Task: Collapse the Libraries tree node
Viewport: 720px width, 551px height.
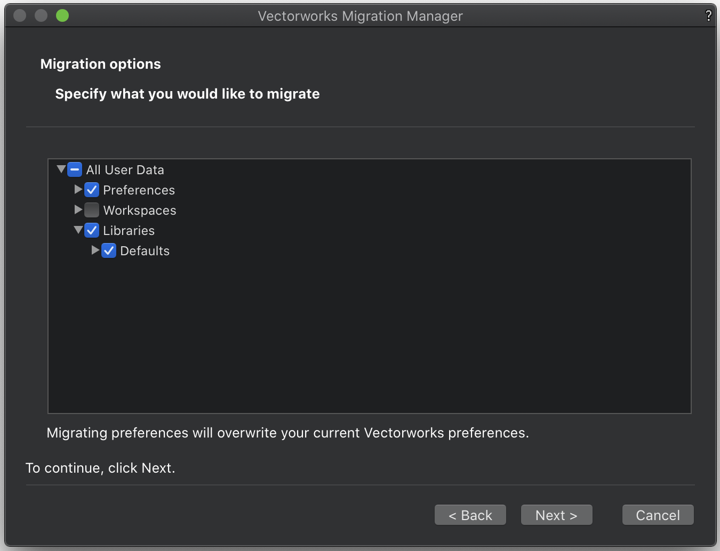Action: (78, 230)
